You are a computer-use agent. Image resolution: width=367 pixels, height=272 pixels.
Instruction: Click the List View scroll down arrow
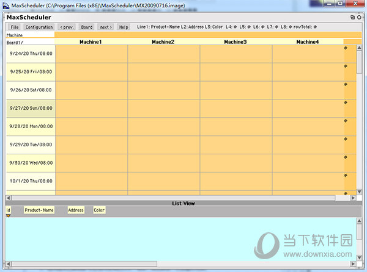(359, 257)
